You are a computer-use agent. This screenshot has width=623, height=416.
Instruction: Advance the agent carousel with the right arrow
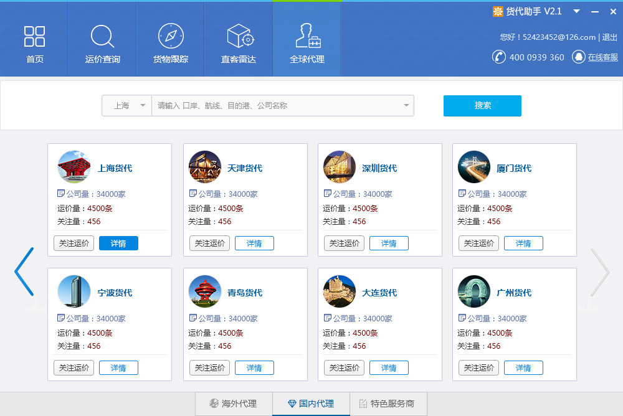(x=600, y=273)
